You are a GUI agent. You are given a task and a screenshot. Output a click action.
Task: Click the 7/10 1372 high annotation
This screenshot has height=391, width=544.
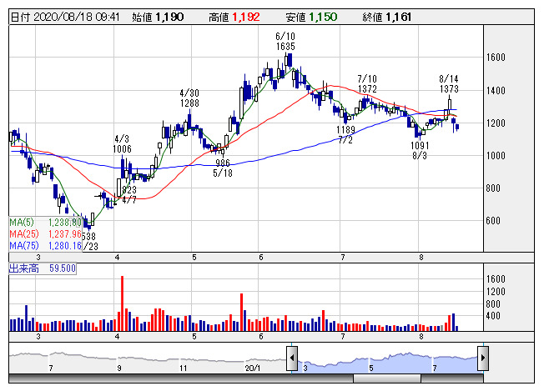pyautogui.click(x=367, y=84)
